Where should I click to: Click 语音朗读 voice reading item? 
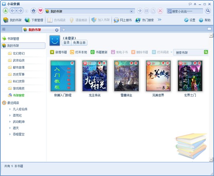click(x=78, y=20)
